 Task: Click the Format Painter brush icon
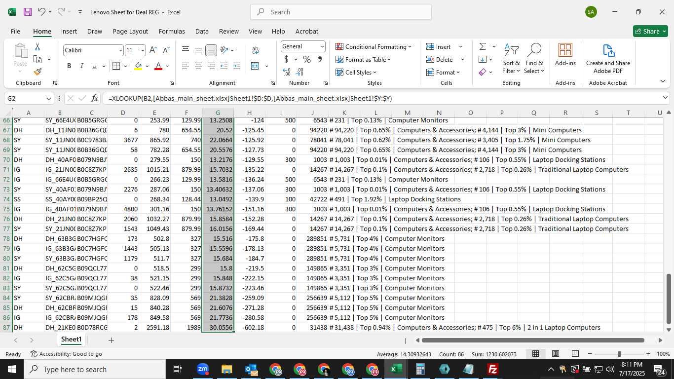(x=37, y=72)
